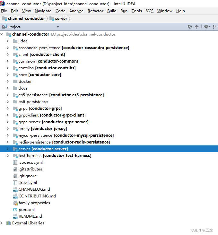This screenshot has height=235, width=218.
Task: Expand the common module arrow
Action: pyautogui.click(x=7, y=61)
